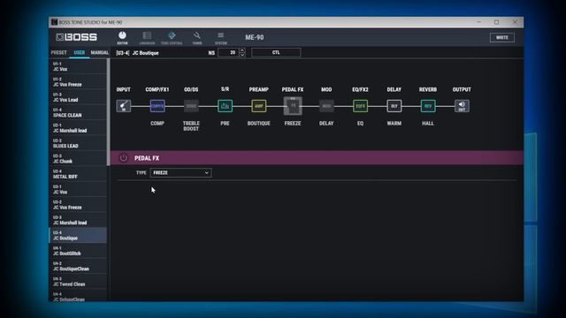Select patch U2-1 JC Marshall lead
The height and width of the screenshot is (318, 566).
(78, 128)
